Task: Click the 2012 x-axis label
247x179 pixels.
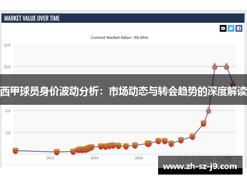Action: (x=50, y=158)
